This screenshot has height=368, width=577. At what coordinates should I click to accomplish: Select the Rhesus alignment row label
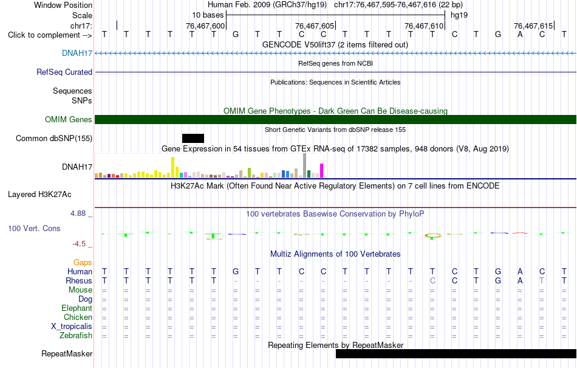[x=79, y=280]
